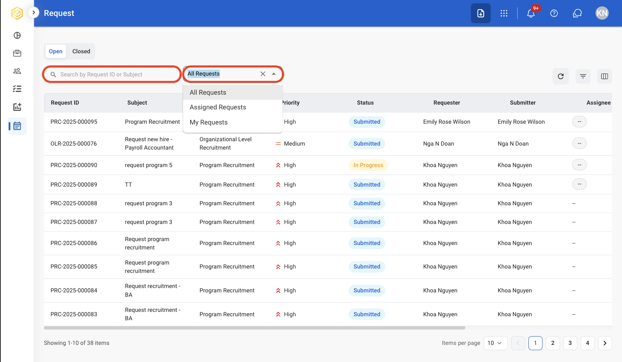Image resolution: width=622 pixels, height=362 pixels.
Task: Collapse the All Requests dropdown arrow
Action: click(274, 74)
